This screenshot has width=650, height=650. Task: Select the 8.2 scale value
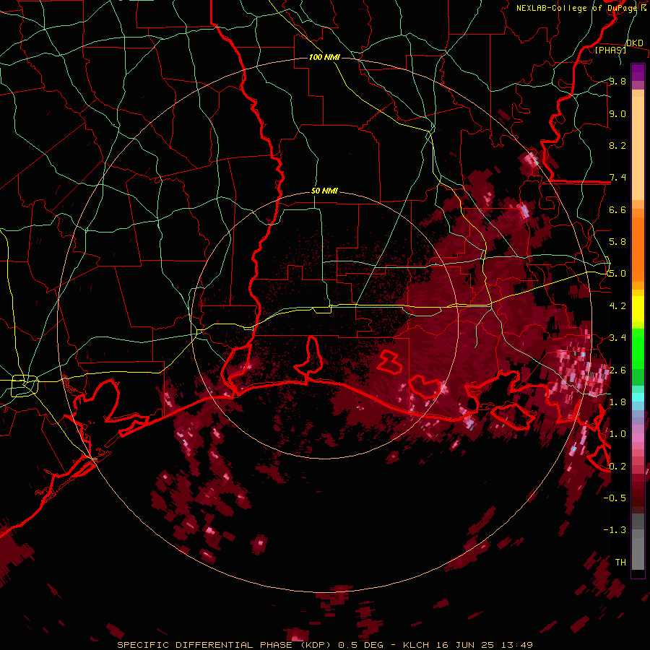617,146
